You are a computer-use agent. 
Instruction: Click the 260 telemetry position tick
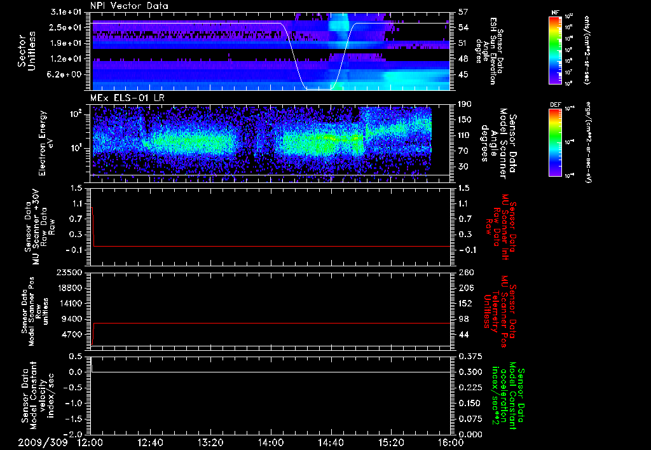(x=466, y=272)
